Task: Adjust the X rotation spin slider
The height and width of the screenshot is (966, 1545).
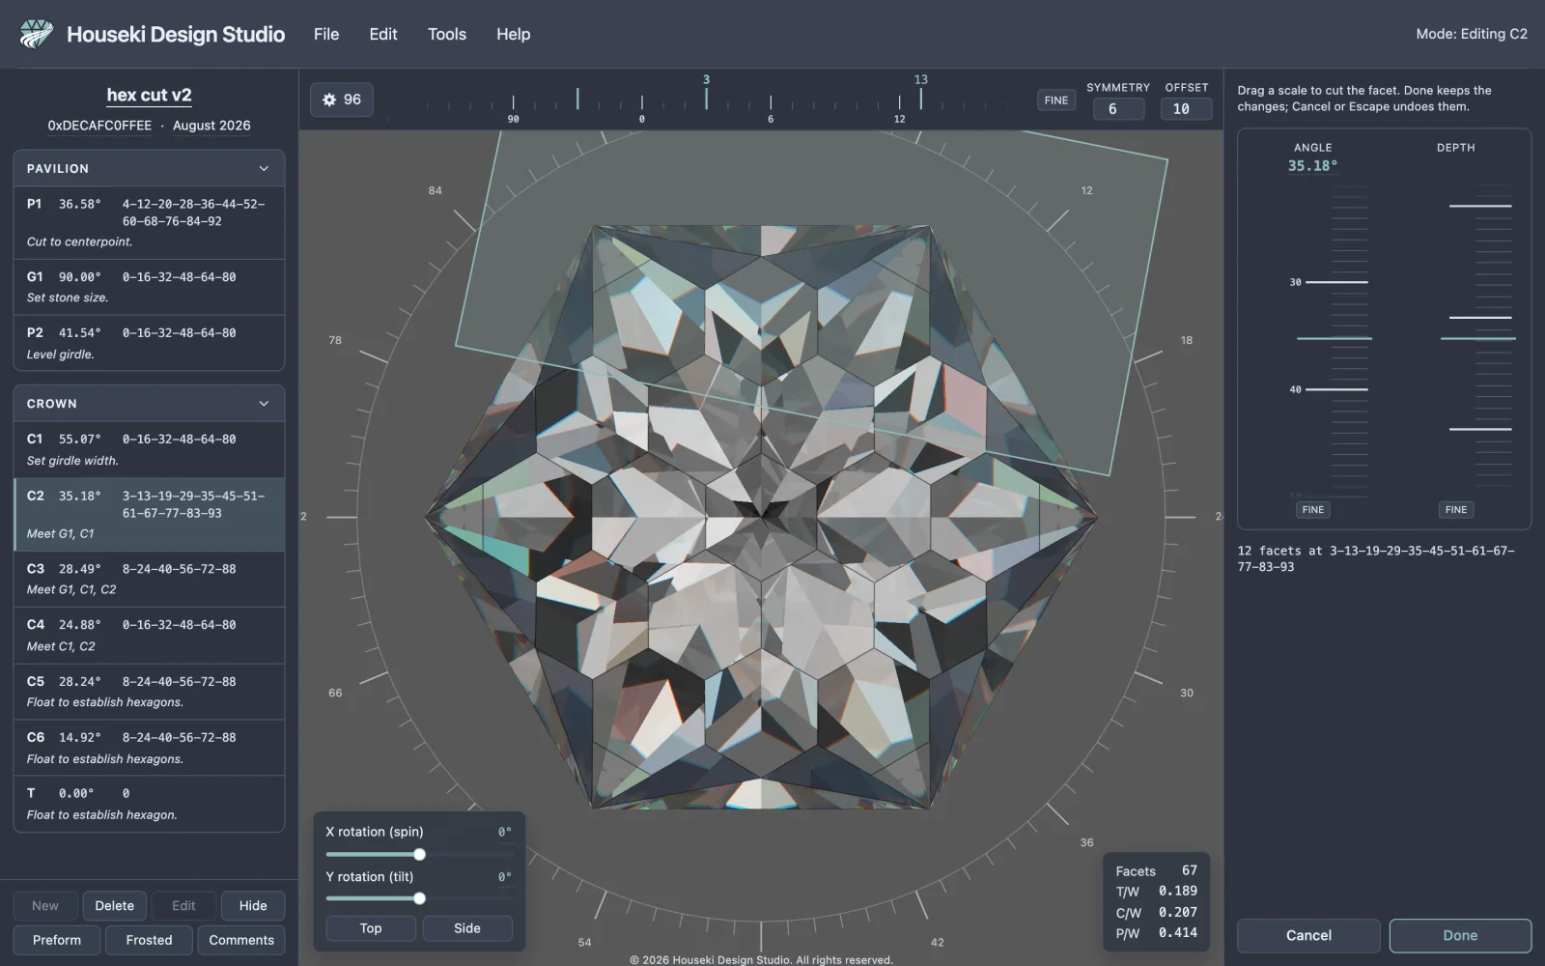Action: click(419, 854)
